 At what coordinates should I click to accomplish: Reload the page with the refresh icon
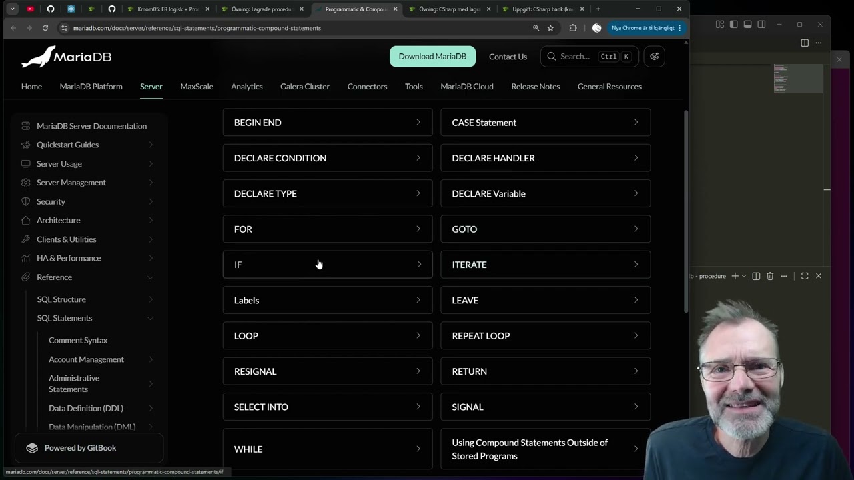click(45, 28)
